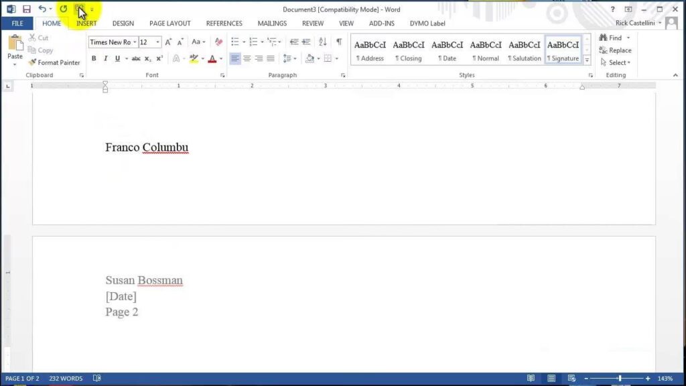Viewport: 686px width, 386px height.
Task: Open the font name dropdown
Action: point(135,42)
